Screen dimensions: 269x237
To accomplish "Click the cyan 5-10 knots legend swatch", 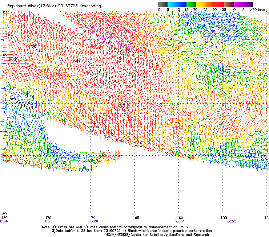I will (172, 4).
